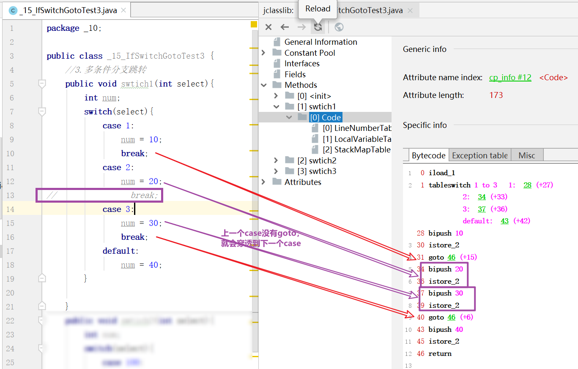Click the commented 'break;' on line 13
578x369 pixels.
tap(144, 195)
